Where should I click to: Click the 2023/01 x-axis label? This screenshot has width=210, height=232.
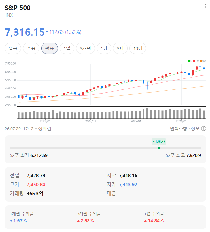[45, 121]
